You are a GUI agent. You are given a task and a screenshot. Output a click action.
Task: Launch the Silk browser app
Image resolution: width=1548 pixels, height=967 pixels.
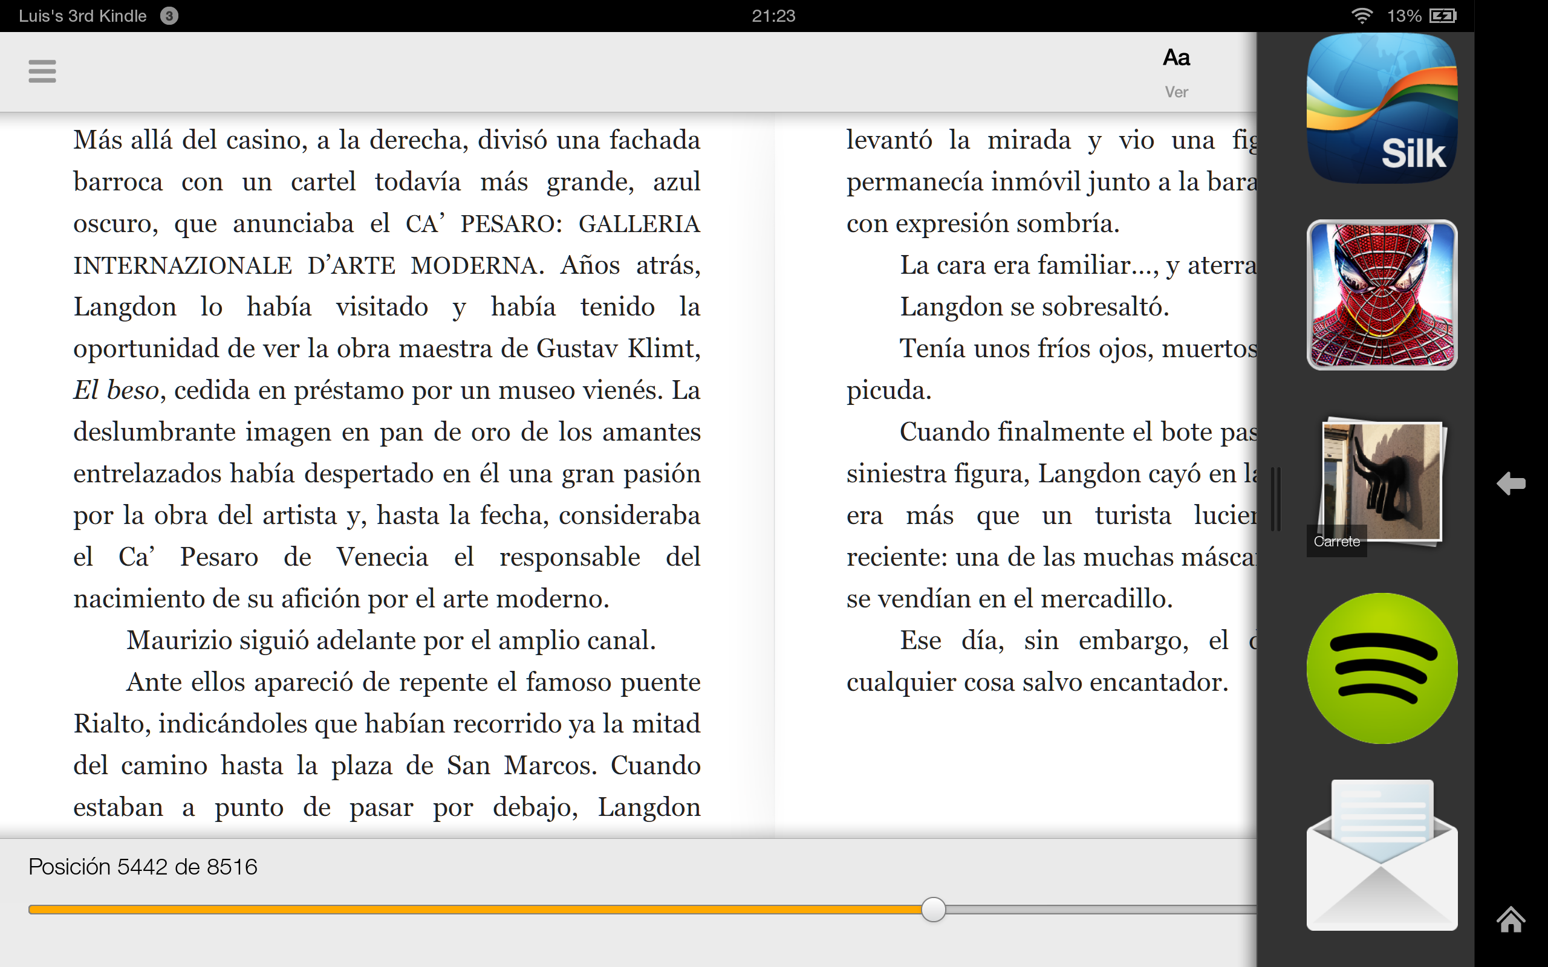[1382, 109]
